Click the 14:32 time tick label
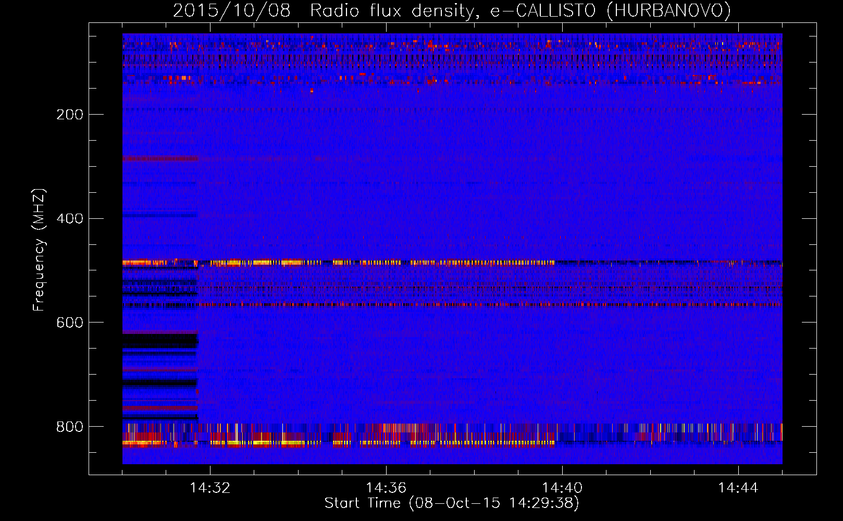The image size is (843, 521). coord(210,488)
